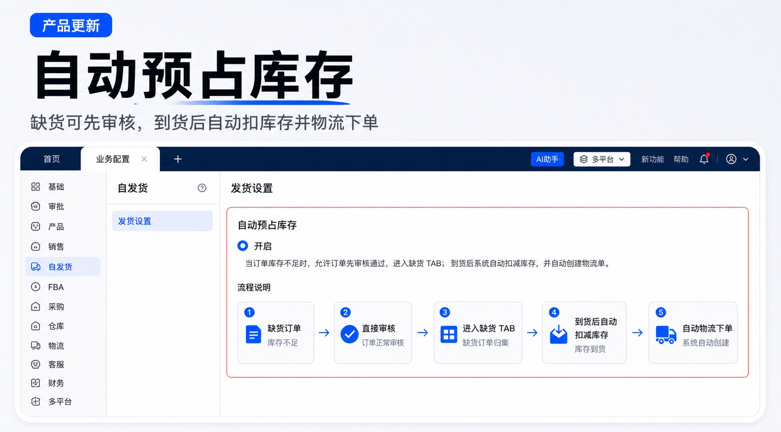This screenshot has width=781, height=432.
Task: Click the help question mark beside 自发货
Action: pos(202,188)
